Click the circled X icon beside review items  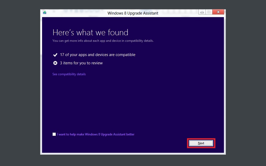[x=55, y=63]
